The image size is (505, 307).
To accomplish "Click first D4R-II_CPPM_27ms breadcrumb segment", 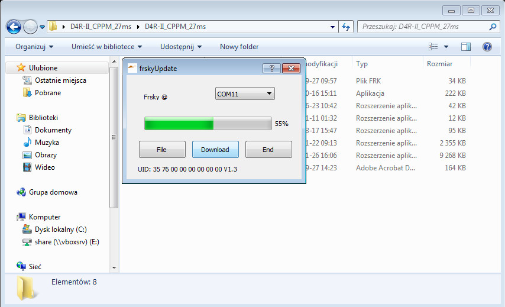I will point(101,27).
